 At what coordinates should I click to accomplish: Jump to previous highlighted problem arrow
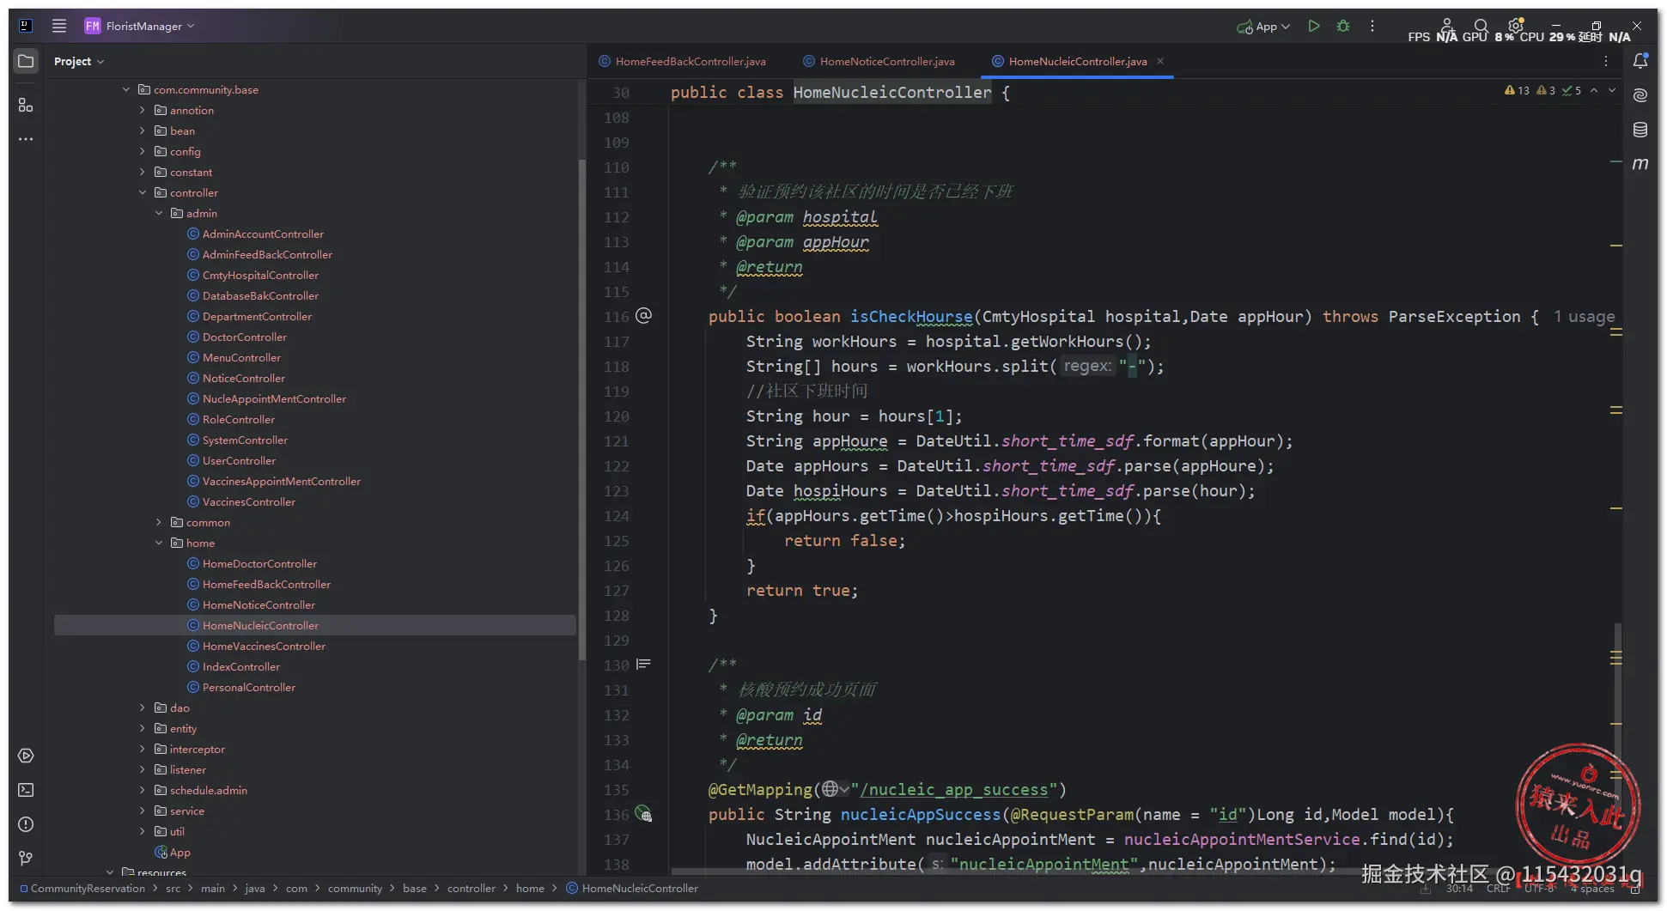(x=1594, y=90)
